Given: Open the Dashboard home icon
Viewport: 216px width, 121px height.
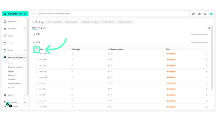Looking at the screenshot, I should [x=5, y=22].
